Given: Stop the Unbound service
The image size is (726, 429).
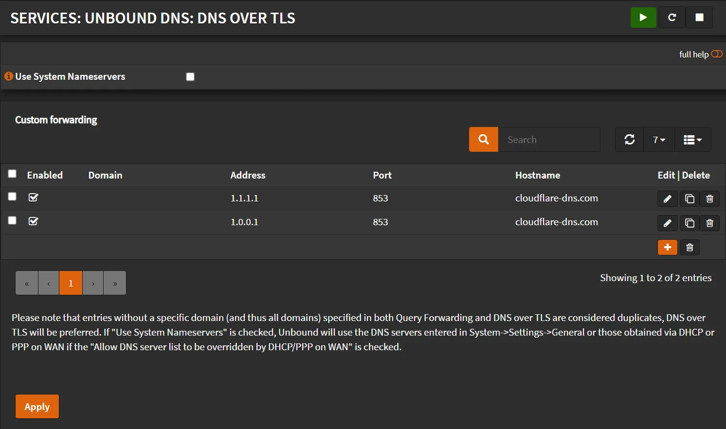Looking at the screenshot, I should (699, 18).
